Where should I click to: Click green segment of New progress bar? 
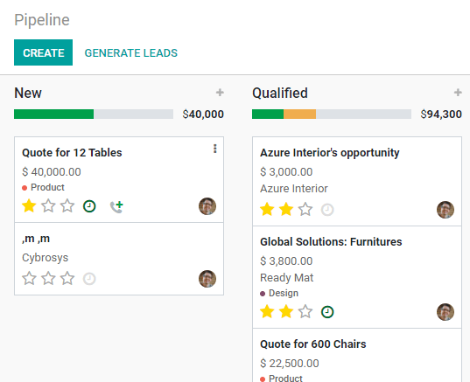click(53, 114)
